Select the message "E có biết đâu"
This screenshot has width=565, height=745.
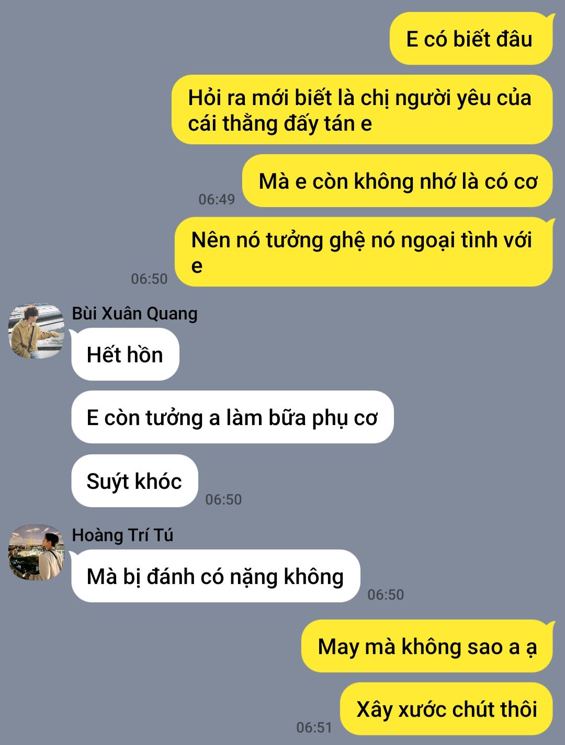pyautogui.click(x=471, y=39)
